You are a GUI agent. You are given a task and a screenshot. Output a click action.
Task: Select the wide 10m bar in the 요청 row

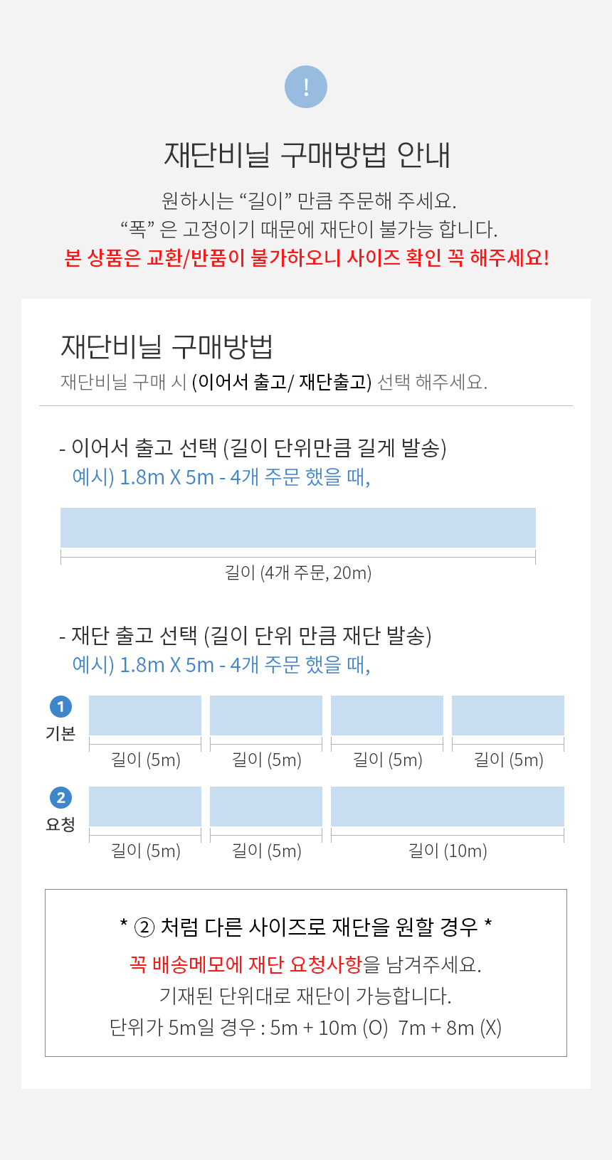448,807
